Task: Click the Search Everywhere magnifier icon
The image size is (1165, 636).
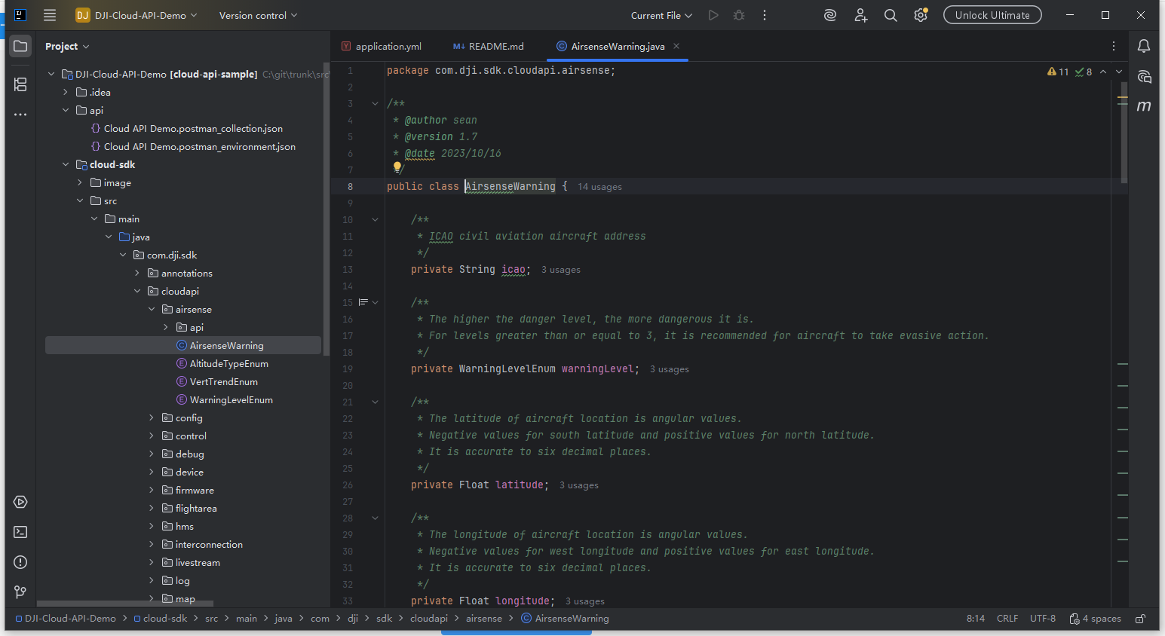Action: [x=891, y=15]
